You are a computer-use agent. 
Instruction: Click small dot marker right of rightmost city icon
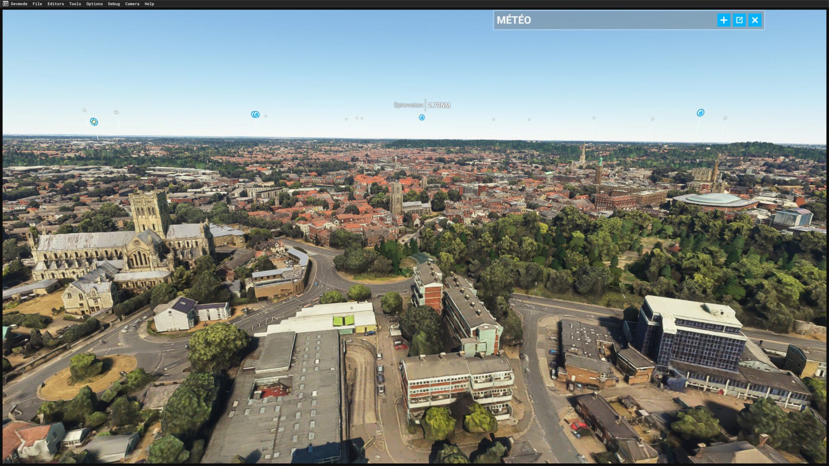pos(725,118)
